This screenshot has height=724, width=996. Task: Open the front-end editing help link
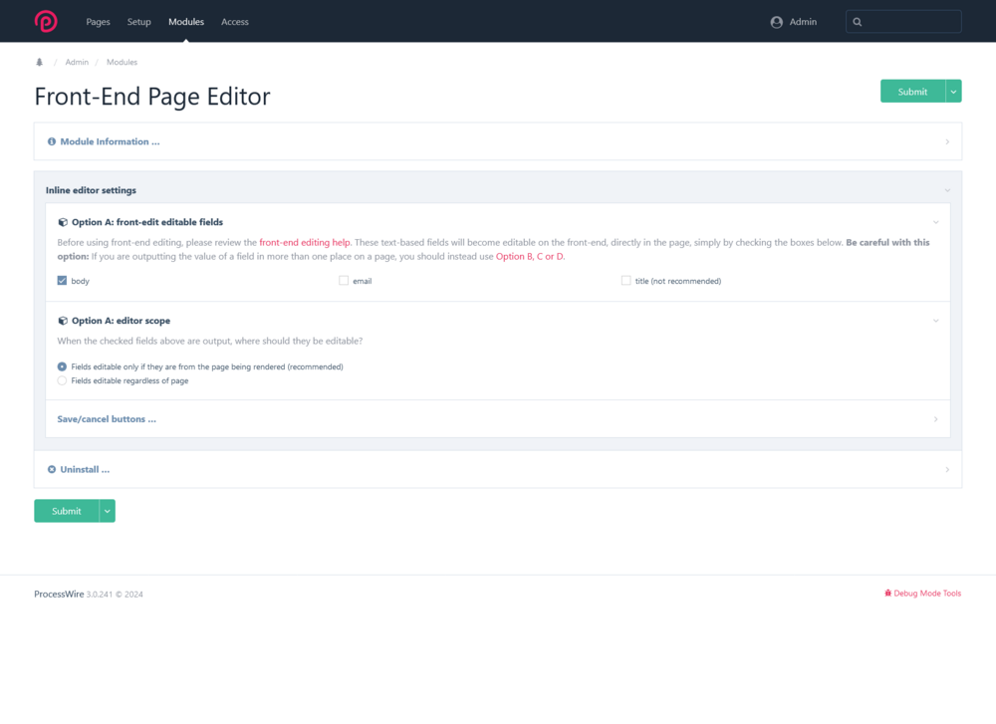pos(304,242)
